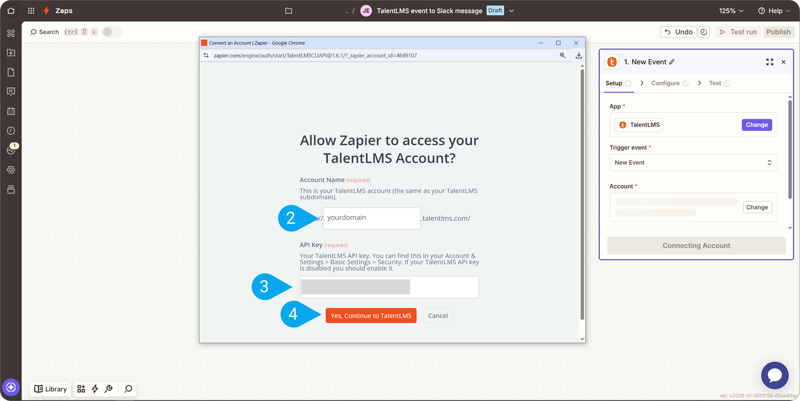Open the Help menu
This screenshot has height=401, width=800.
point(774,11)
